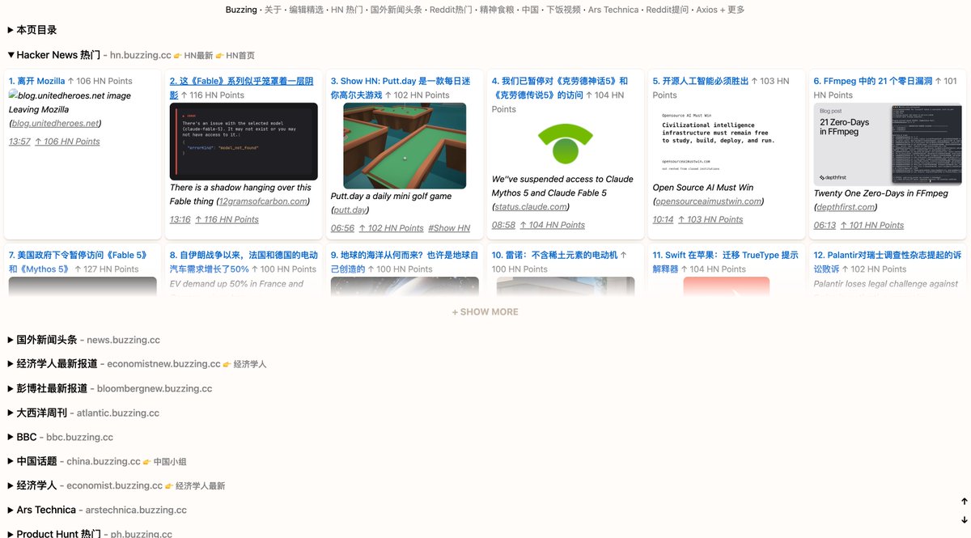Click the ↑ 104 HN Points link beside 08:58
This screenshot has width=971, height=538.
tap(552, 225)
